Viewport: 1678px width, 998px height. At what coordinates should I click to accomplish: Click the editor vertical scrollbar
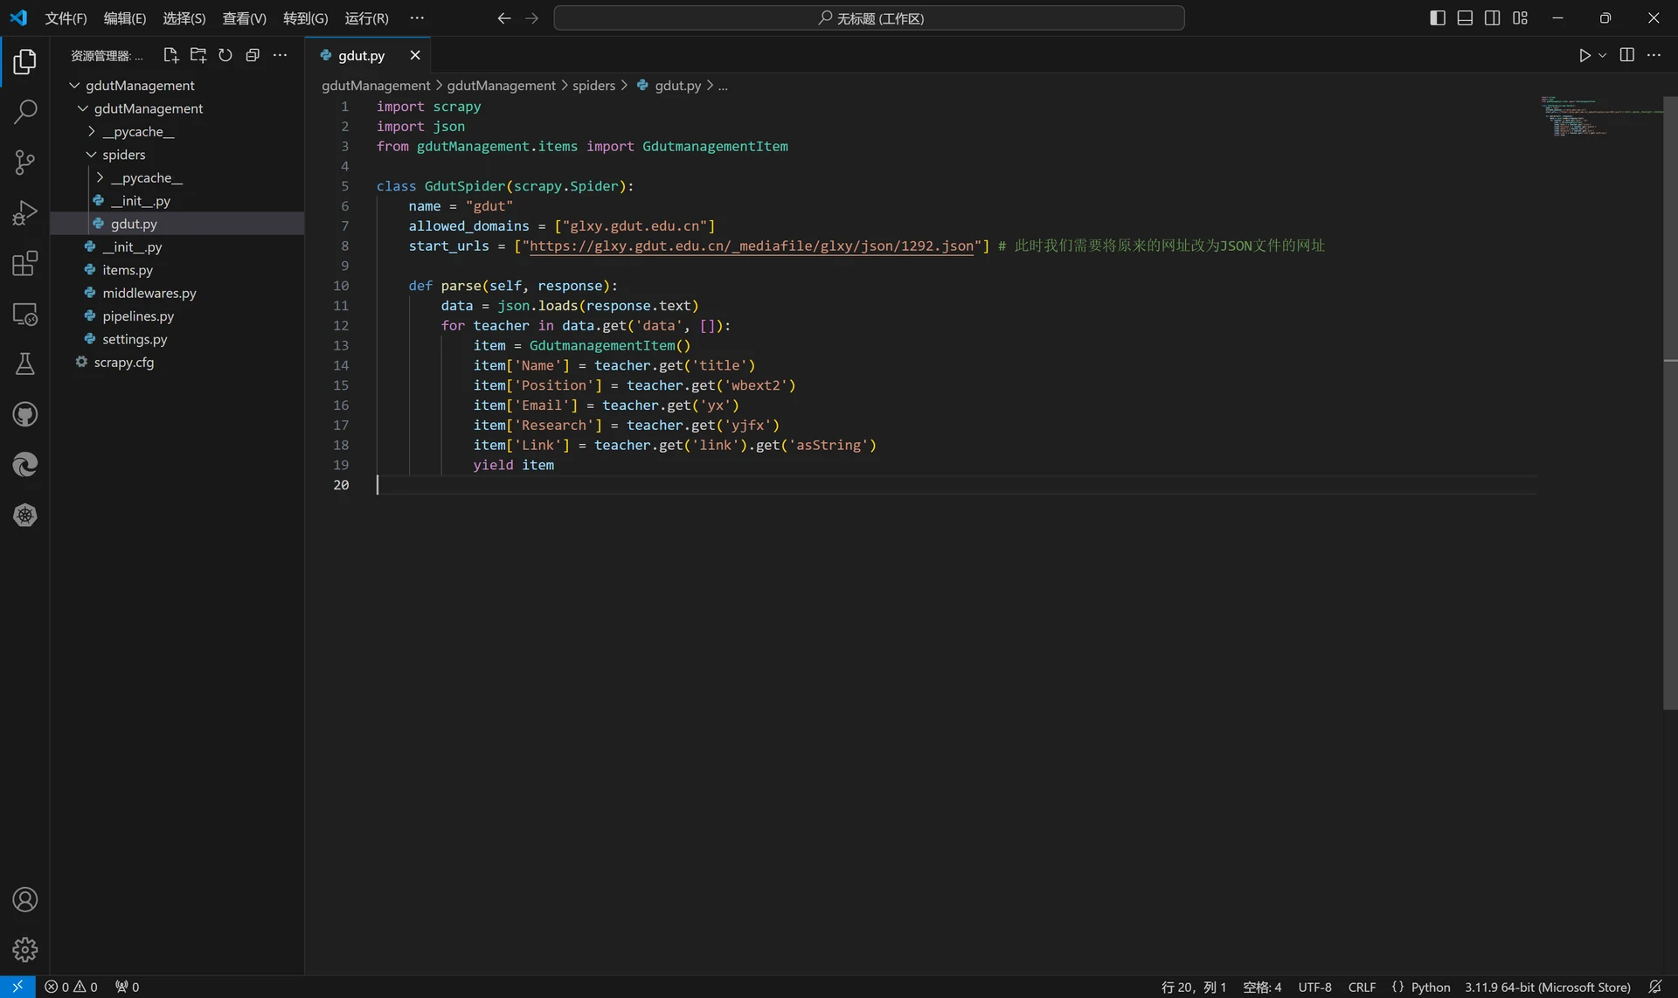point(1670,402)
